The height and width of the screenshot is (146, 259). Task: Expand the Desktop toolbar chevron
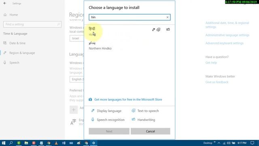(x=214, y=142)
